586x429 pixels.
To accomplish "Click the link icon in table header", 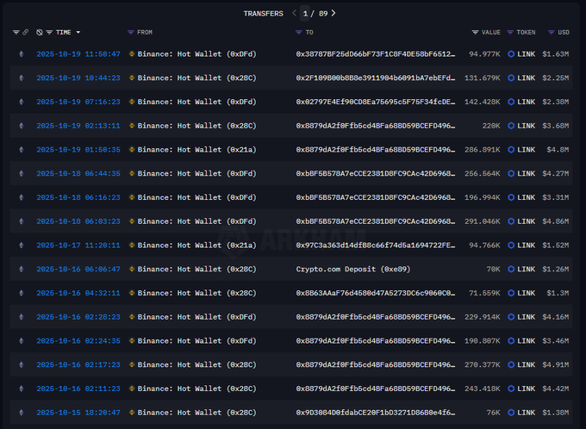I will point(26,32).
